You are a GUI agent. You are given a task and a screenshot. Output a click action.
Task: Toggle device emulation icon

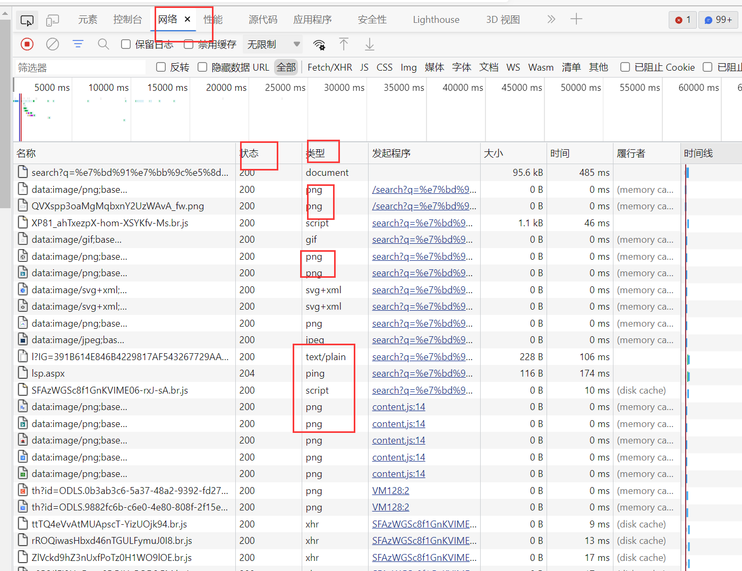click(x=53, y=20)
